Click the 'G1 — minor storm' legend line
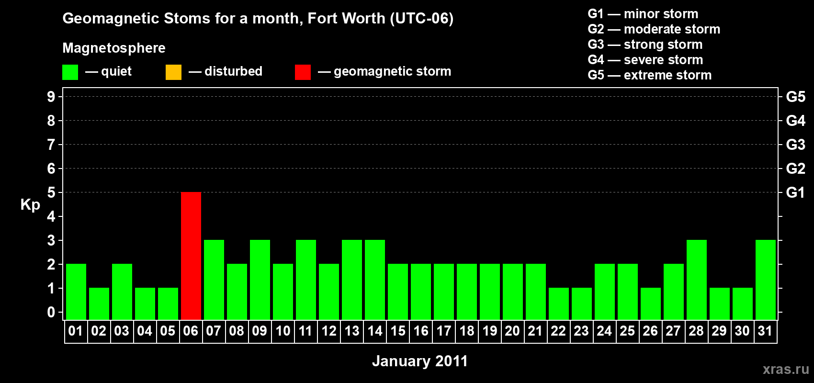The image size is (814, 383). tap(643, 14)
